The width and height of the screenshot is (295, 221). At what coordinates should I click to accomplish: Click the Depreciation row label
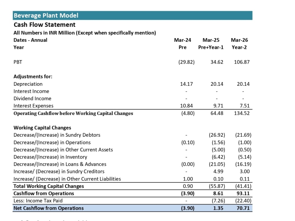click(28, 84)
